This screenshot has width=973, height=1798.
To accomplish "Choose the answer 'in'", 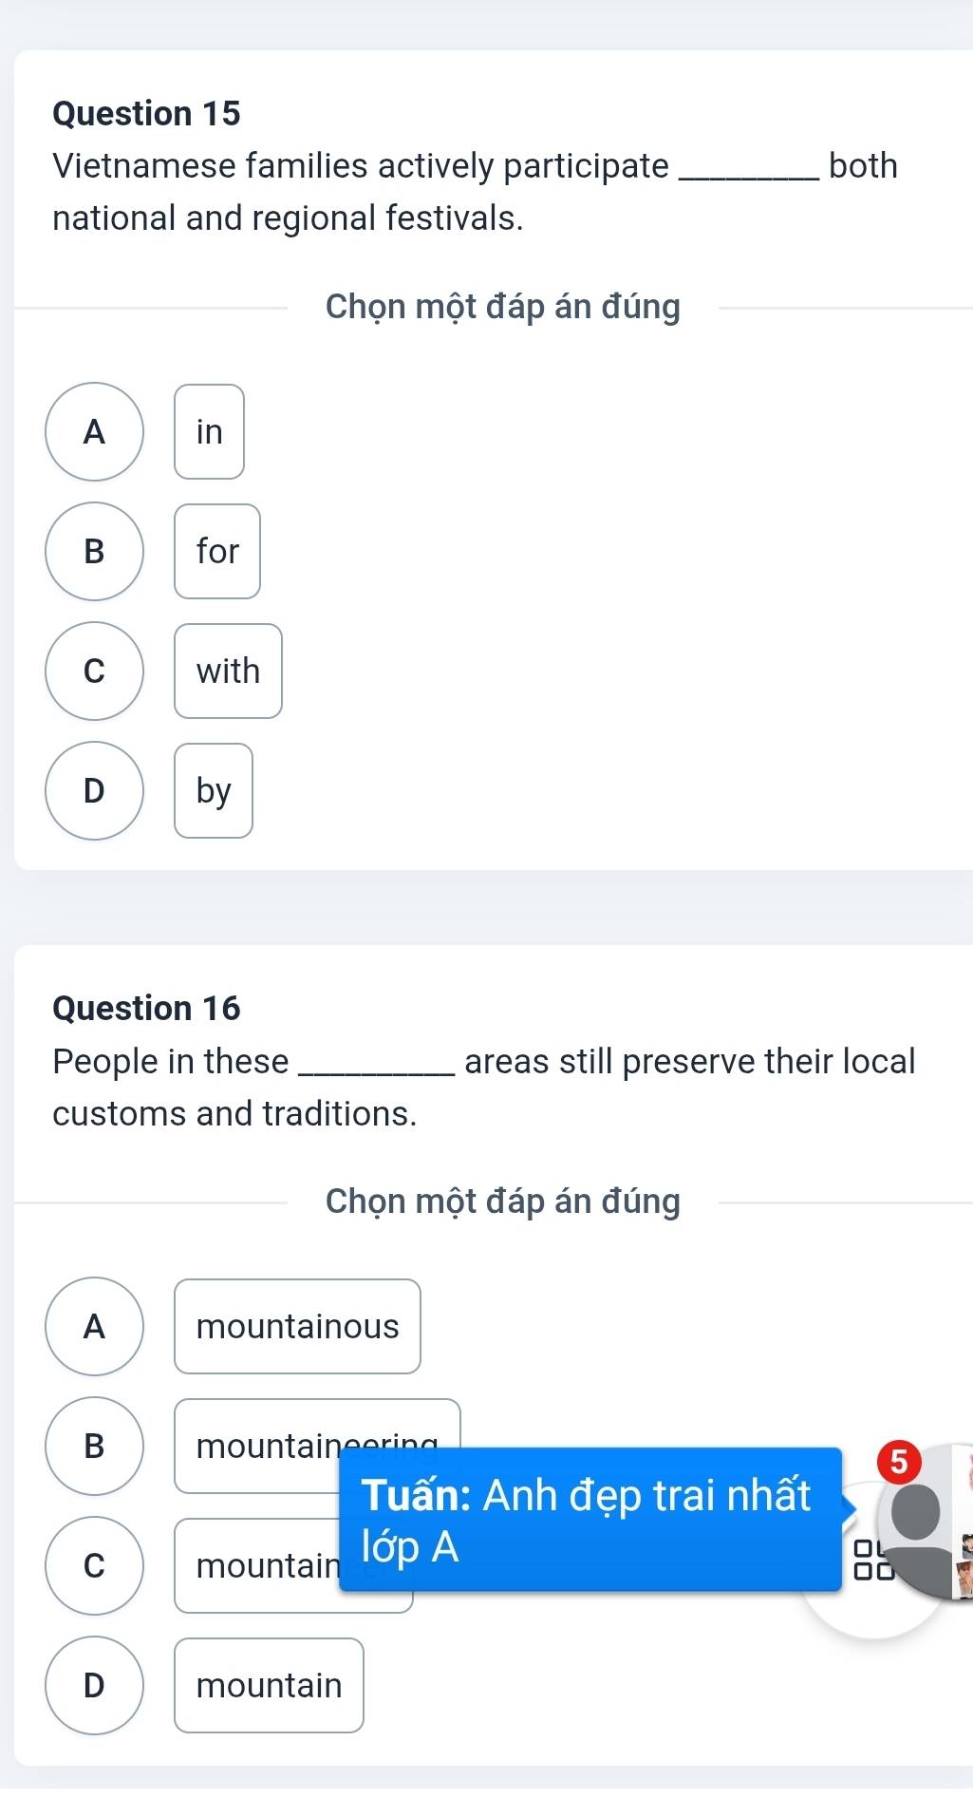I will coord(209,431).
